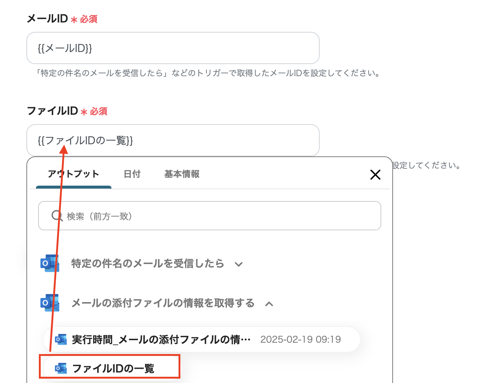Switch to the アウトプット tab
This screenshot has height=383, width=492.
tap(73, 174)
